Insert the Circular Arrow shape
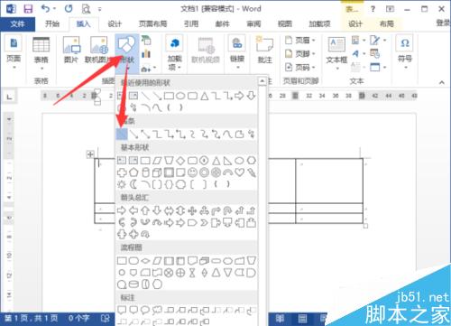The width and height of the screenshot is (451, 326). pyautogui.click(x=145, y=234)
